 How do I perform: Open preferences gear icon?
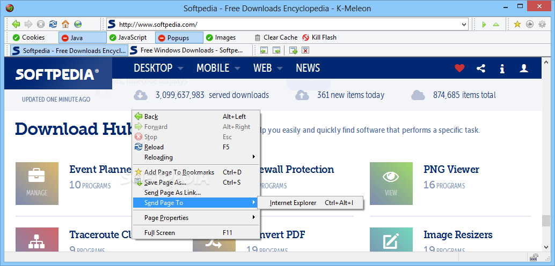[542, 24]
